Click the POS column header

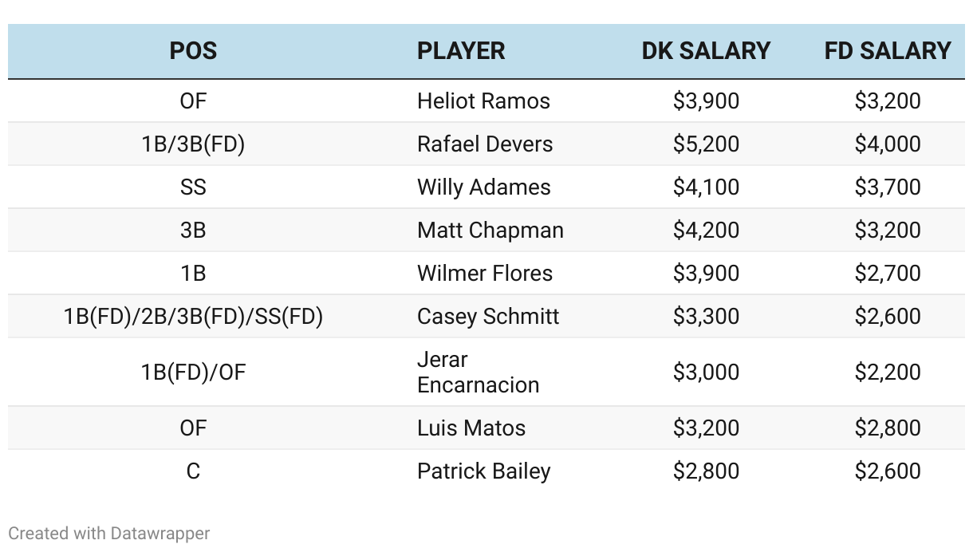[x=193, y=51]
